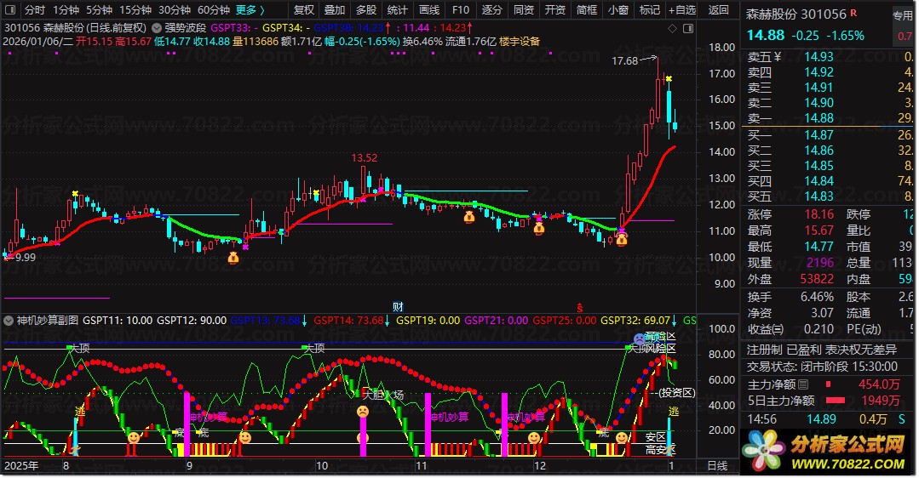Click 主力净额 red bar indicator
Viewport: 919px width, 478px height.
pyautogui.click(x=828, y=384)
